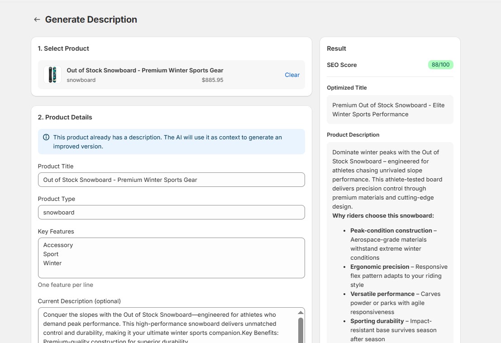Click the 88/100 SEO score badge

tap(440, 65)
